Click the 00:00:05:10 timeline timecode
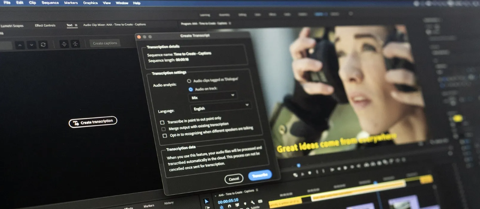Image resolution: width=480 pixels, height=209 pixels. click(228, 201)
